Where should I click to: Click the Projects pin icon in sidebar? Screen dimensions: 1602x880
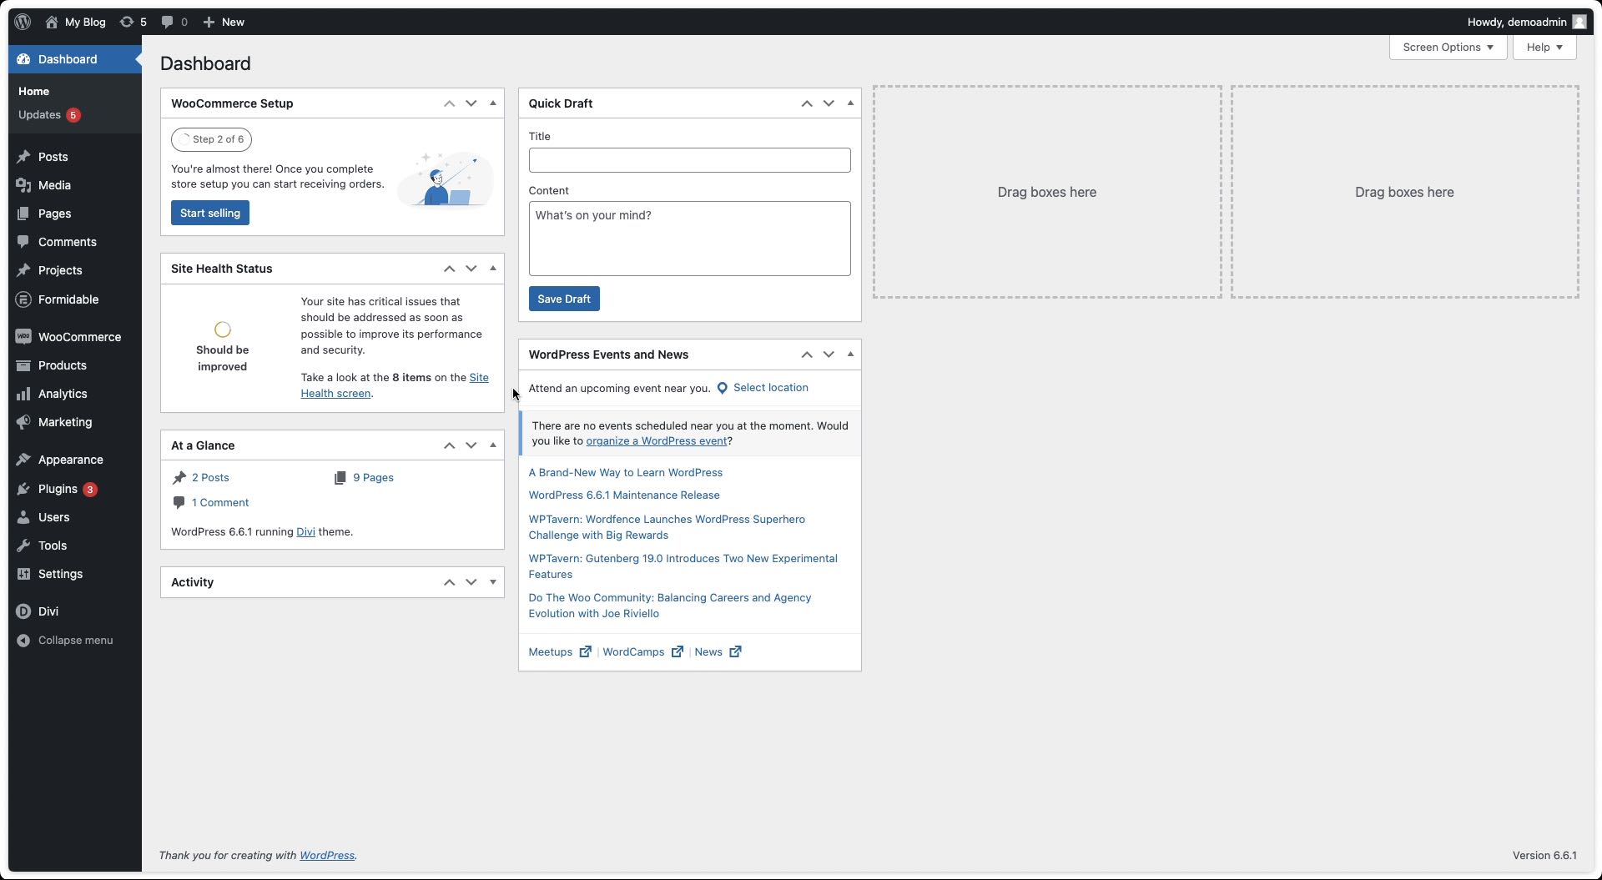coord(23,270)
